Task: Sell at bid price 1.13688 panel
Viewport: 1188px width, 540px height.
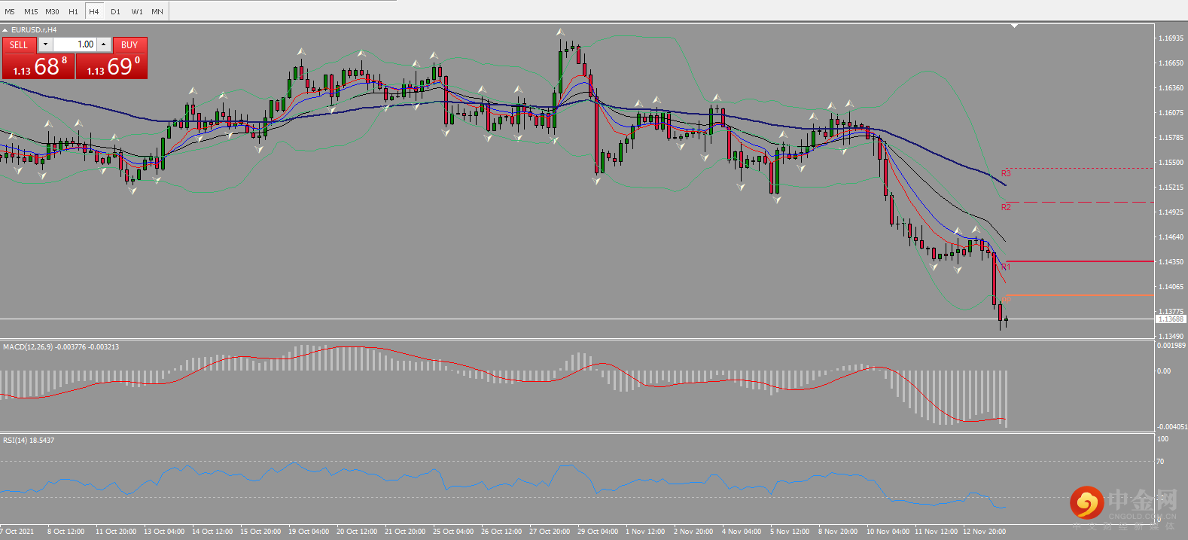Action: [x=38, y=66]
